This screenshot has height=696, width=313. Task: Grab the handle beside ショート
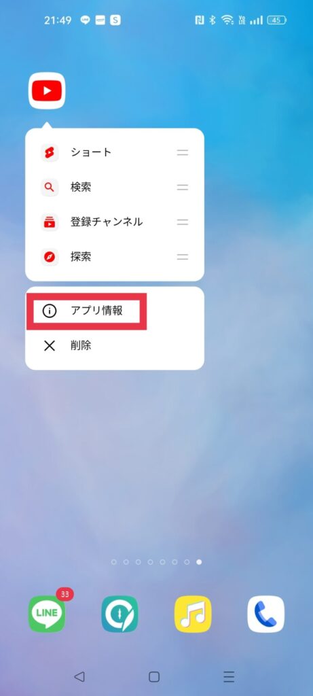point(183,153)
